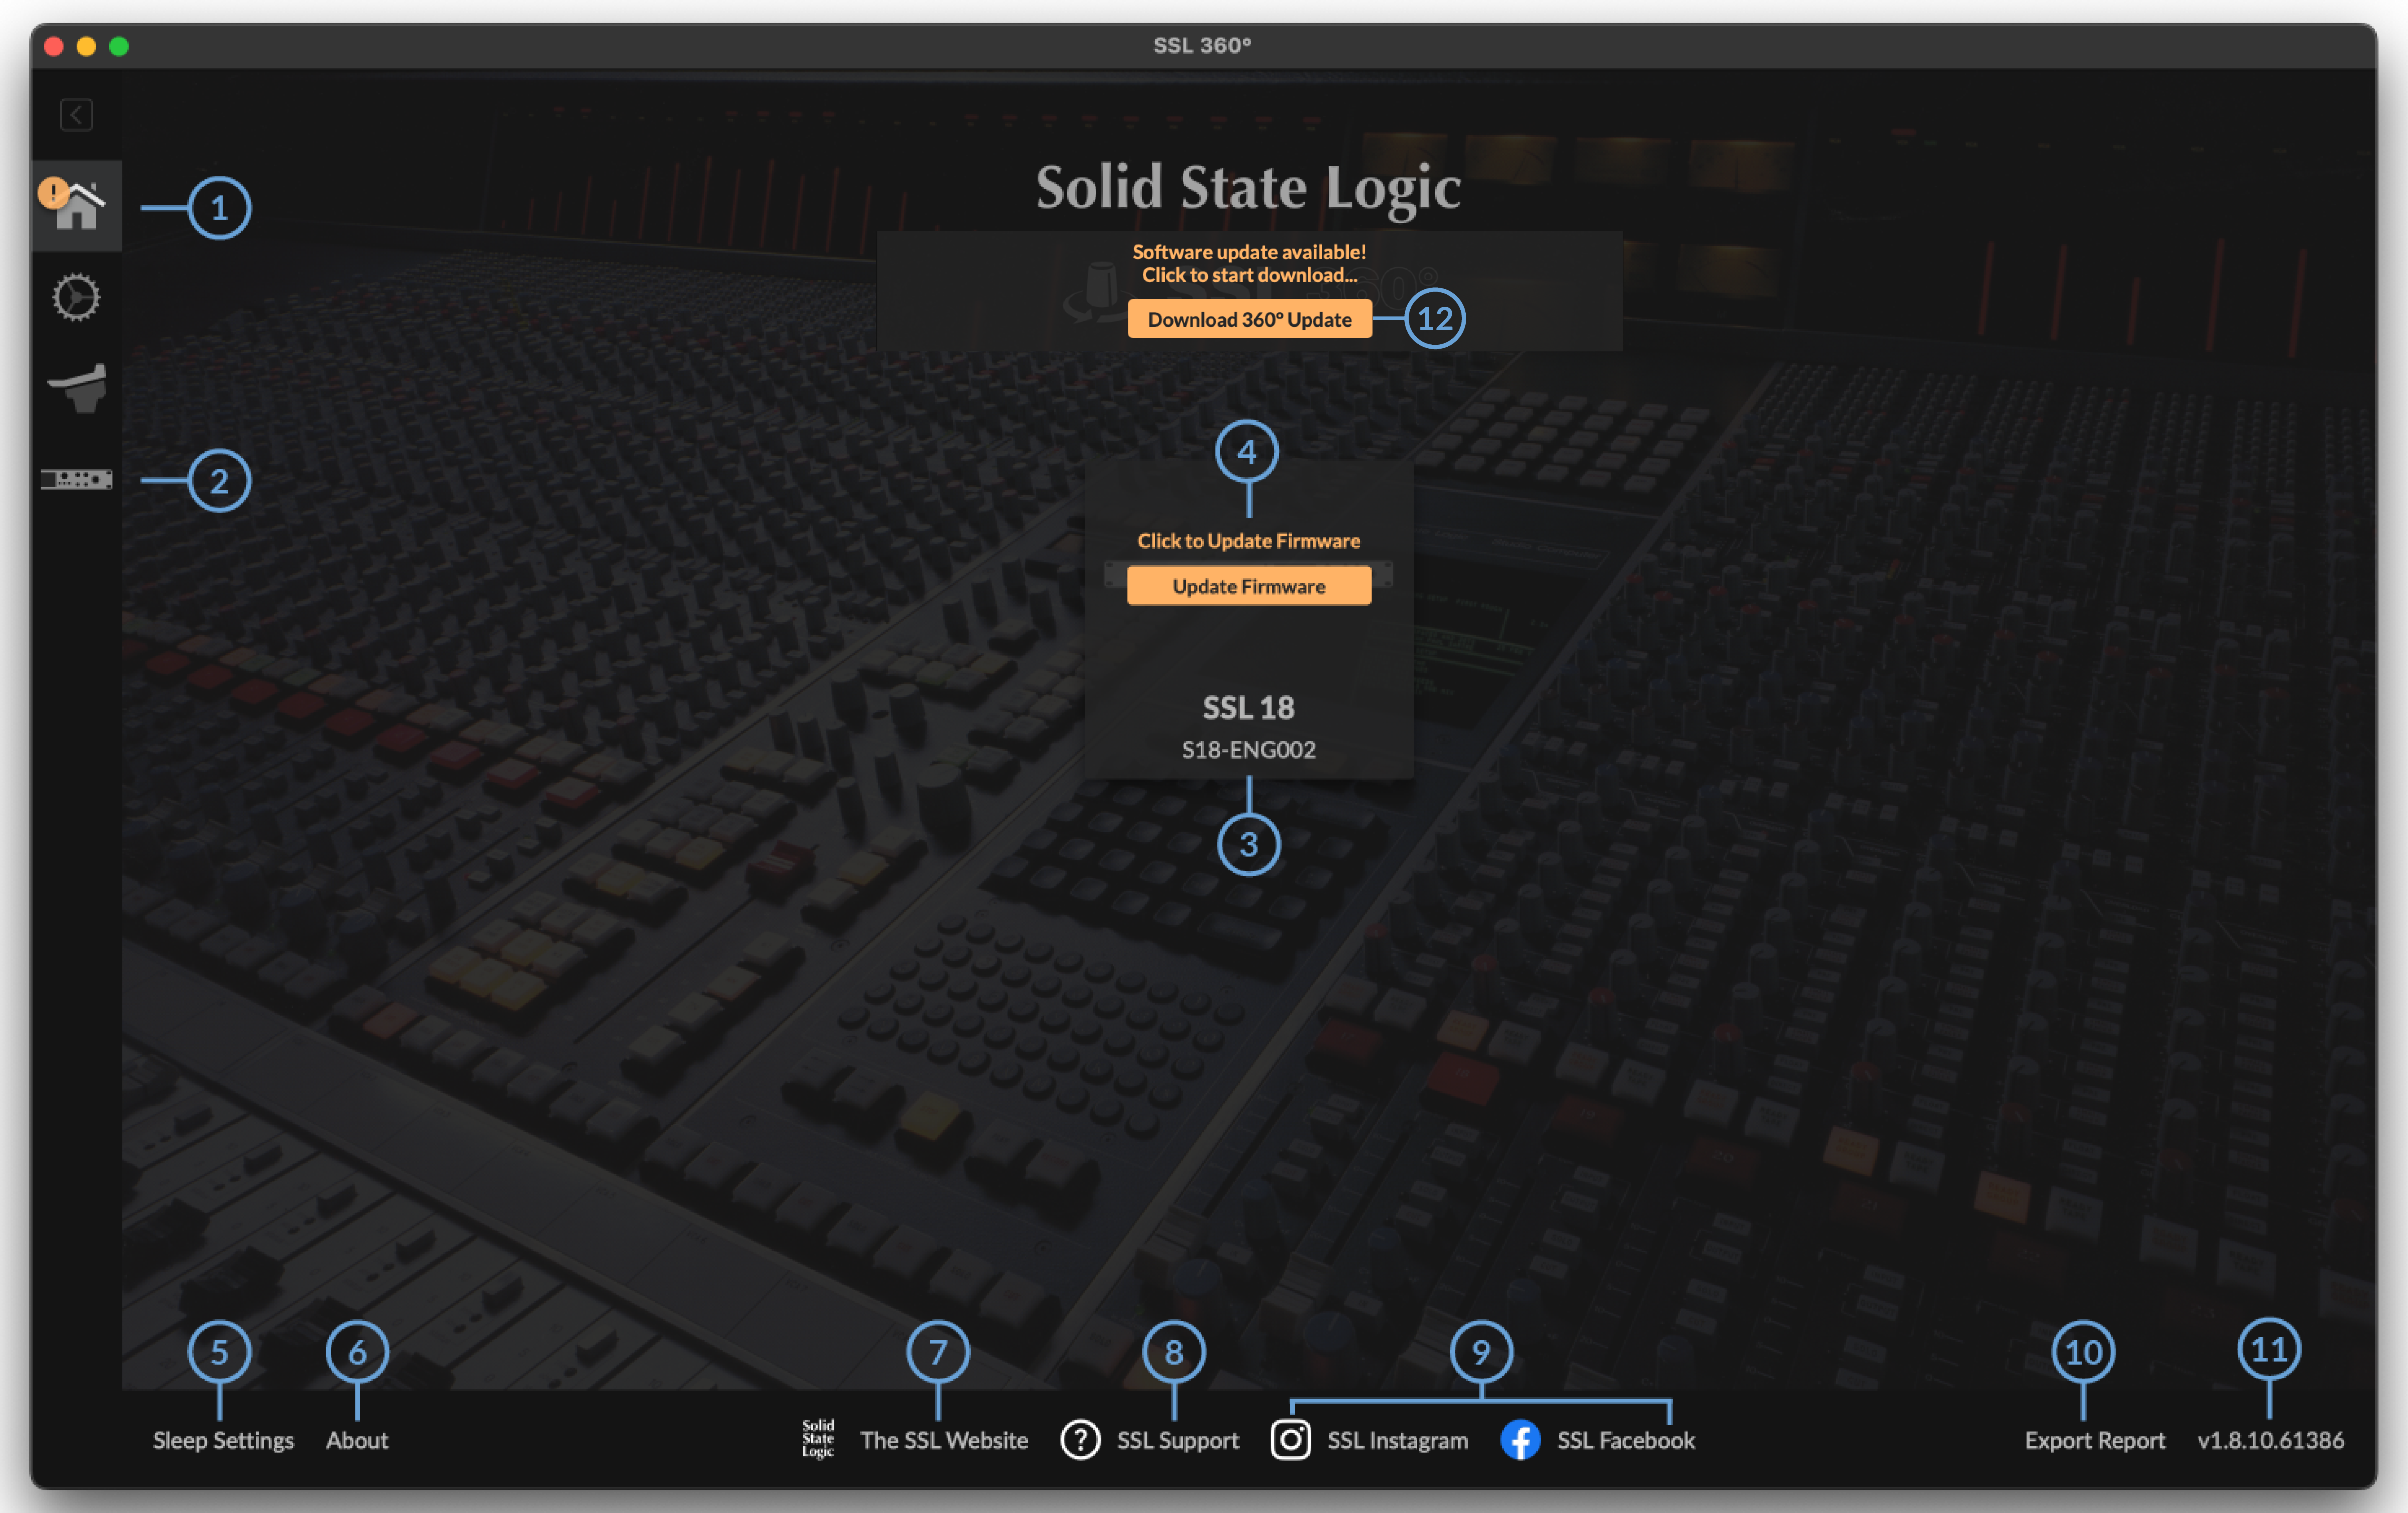Open the About dialog
This screenshot has width=2408, height=1513.
coord(357,1440)
